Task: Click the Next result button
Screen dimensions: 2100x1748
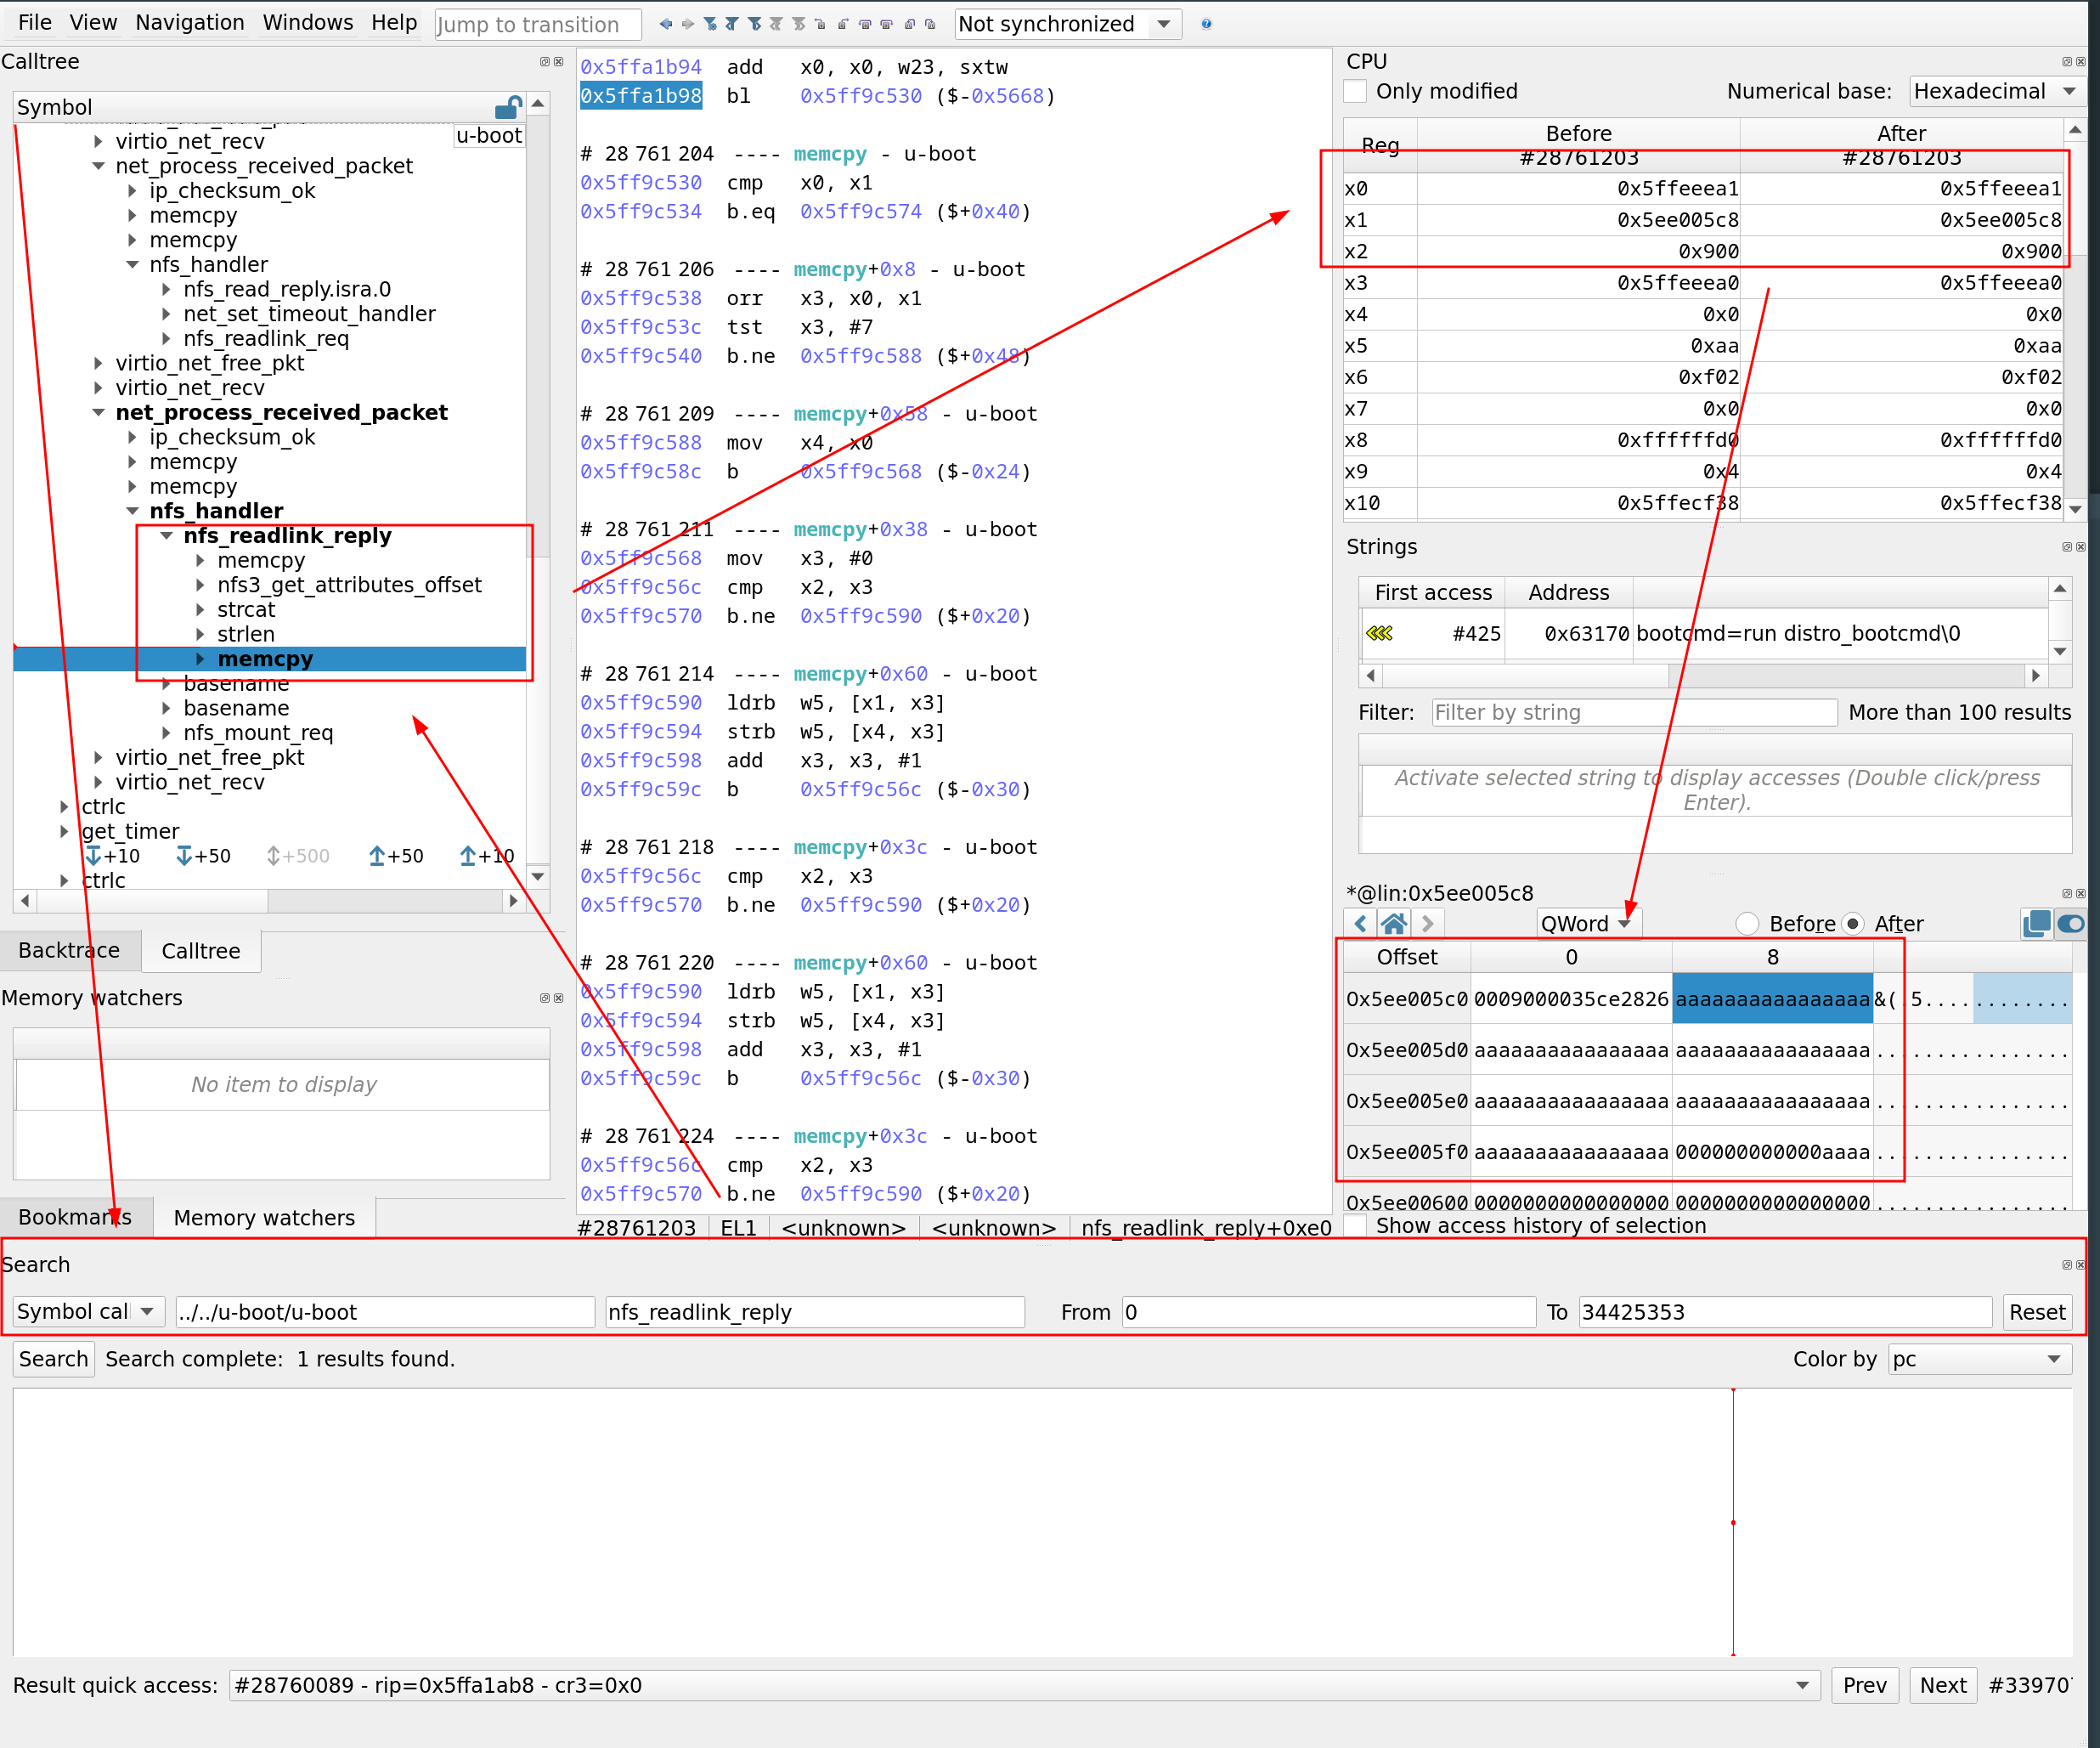Action: pos(1942,1685)
